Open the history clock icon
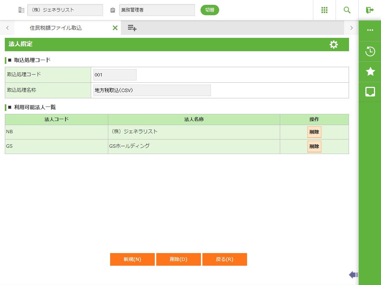This screenshot has height=285, width=381. point(370,51)
